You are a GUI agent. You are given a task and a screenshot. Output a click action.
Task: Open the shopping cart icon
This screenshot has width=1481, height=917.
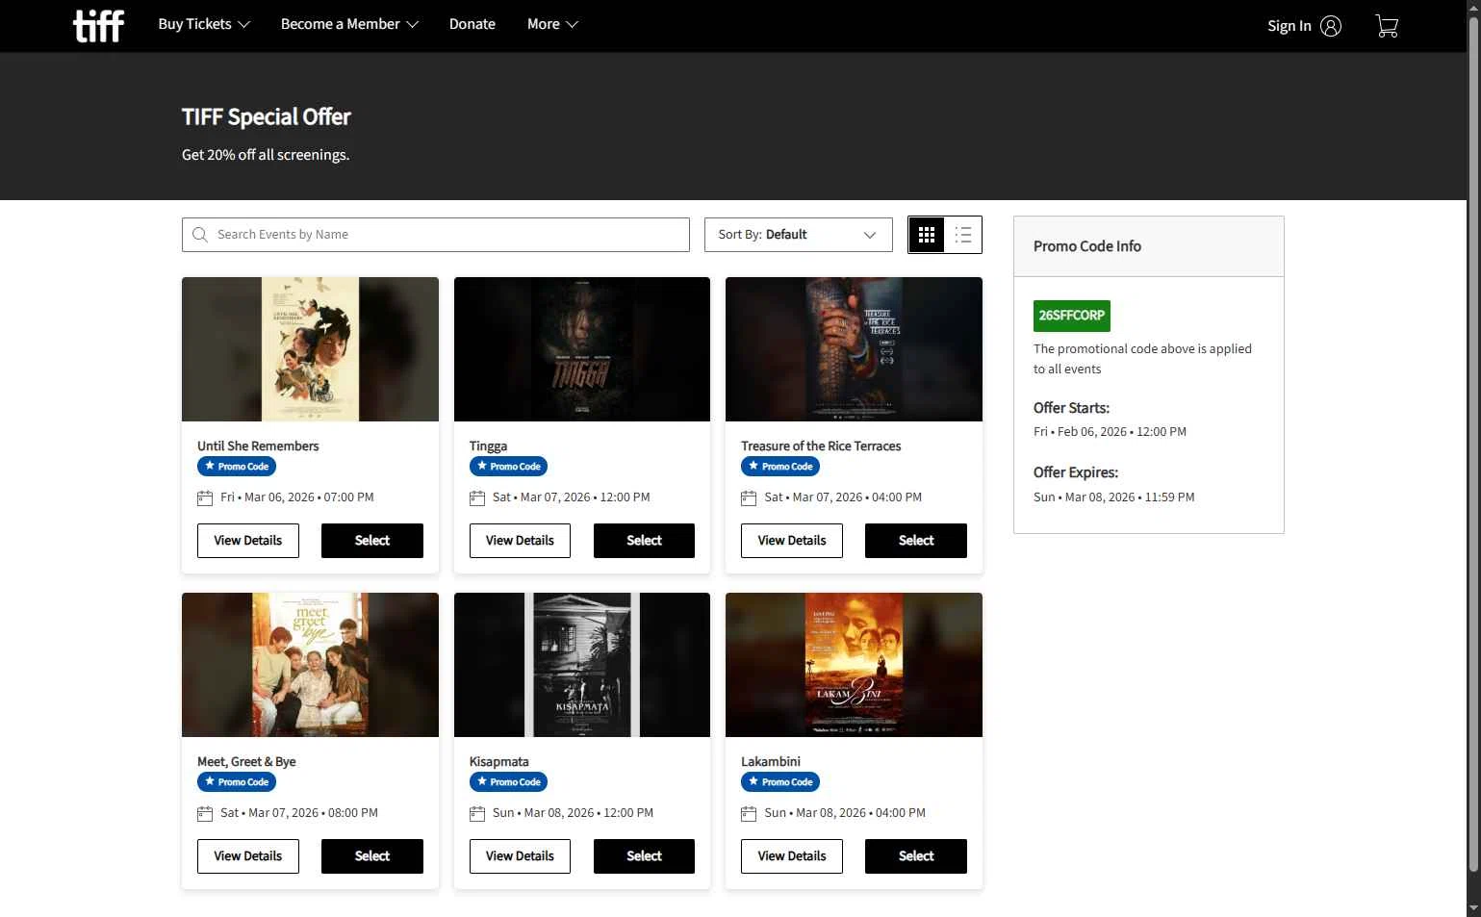1387,26
